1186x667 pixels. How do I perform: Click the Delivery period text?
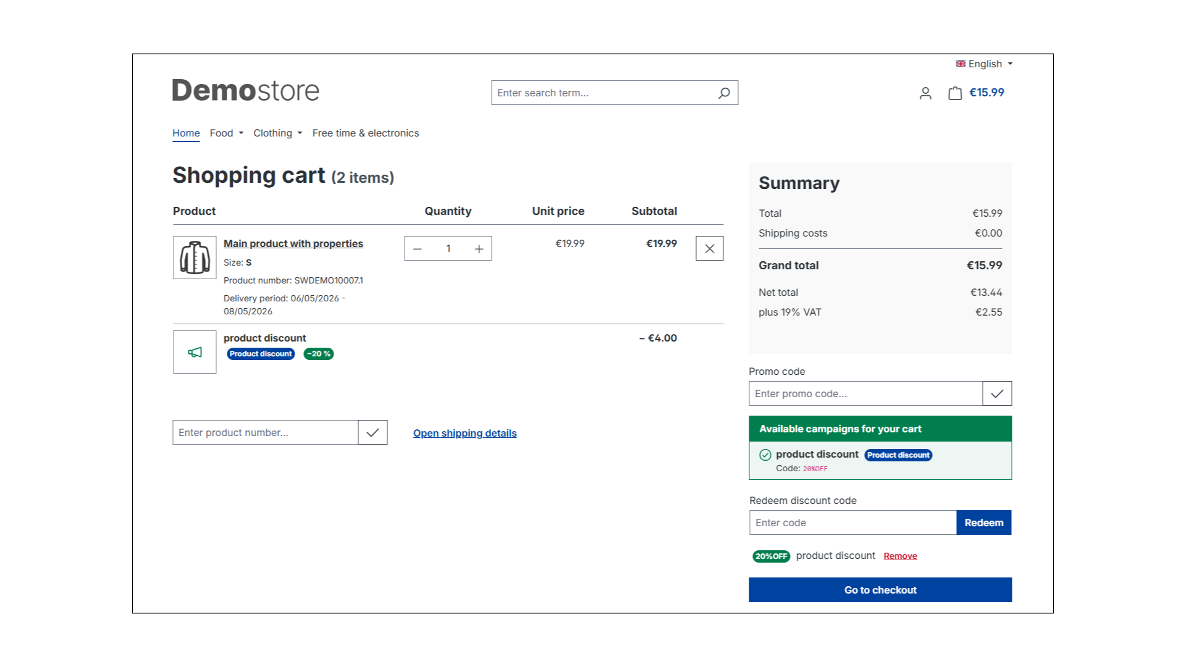285,304
